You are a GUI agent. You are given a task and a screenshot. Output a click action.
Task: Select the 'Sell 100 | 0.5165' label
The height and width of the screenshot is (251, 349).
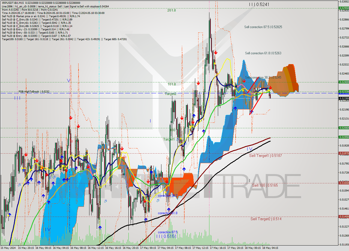(x=265, y=185)
